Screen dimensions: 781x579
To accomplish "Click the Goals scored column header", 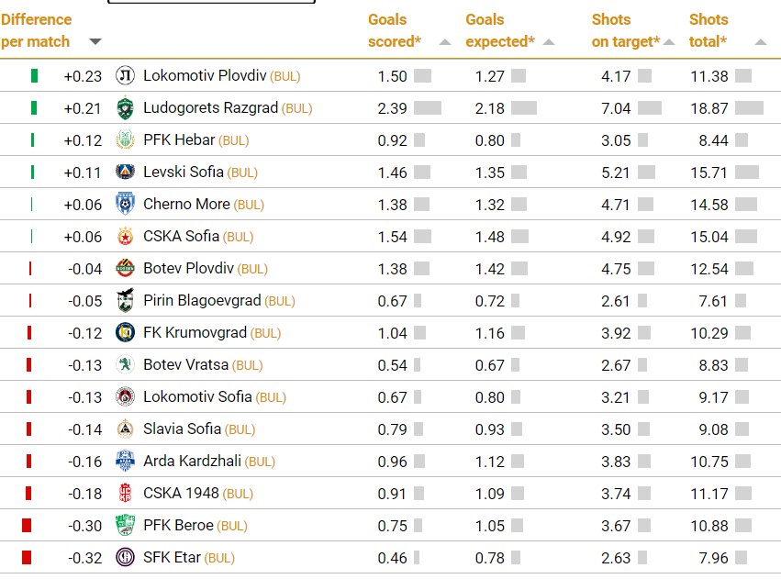I will pos(395,30).
